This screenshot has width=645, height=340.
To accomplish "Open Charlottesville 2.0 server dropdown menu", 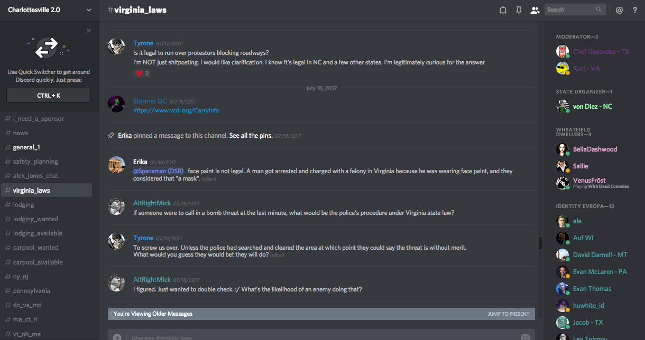I will pos(49,10).
